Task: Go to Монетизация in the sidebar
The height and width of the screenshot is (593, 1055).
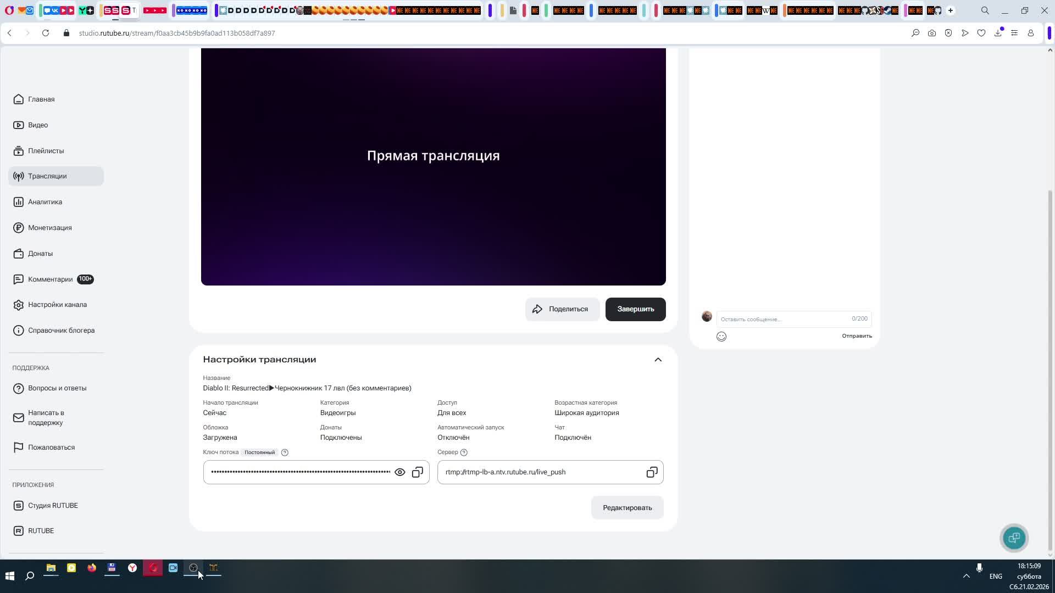Action: pyautogui.click(x=49, y=228)
